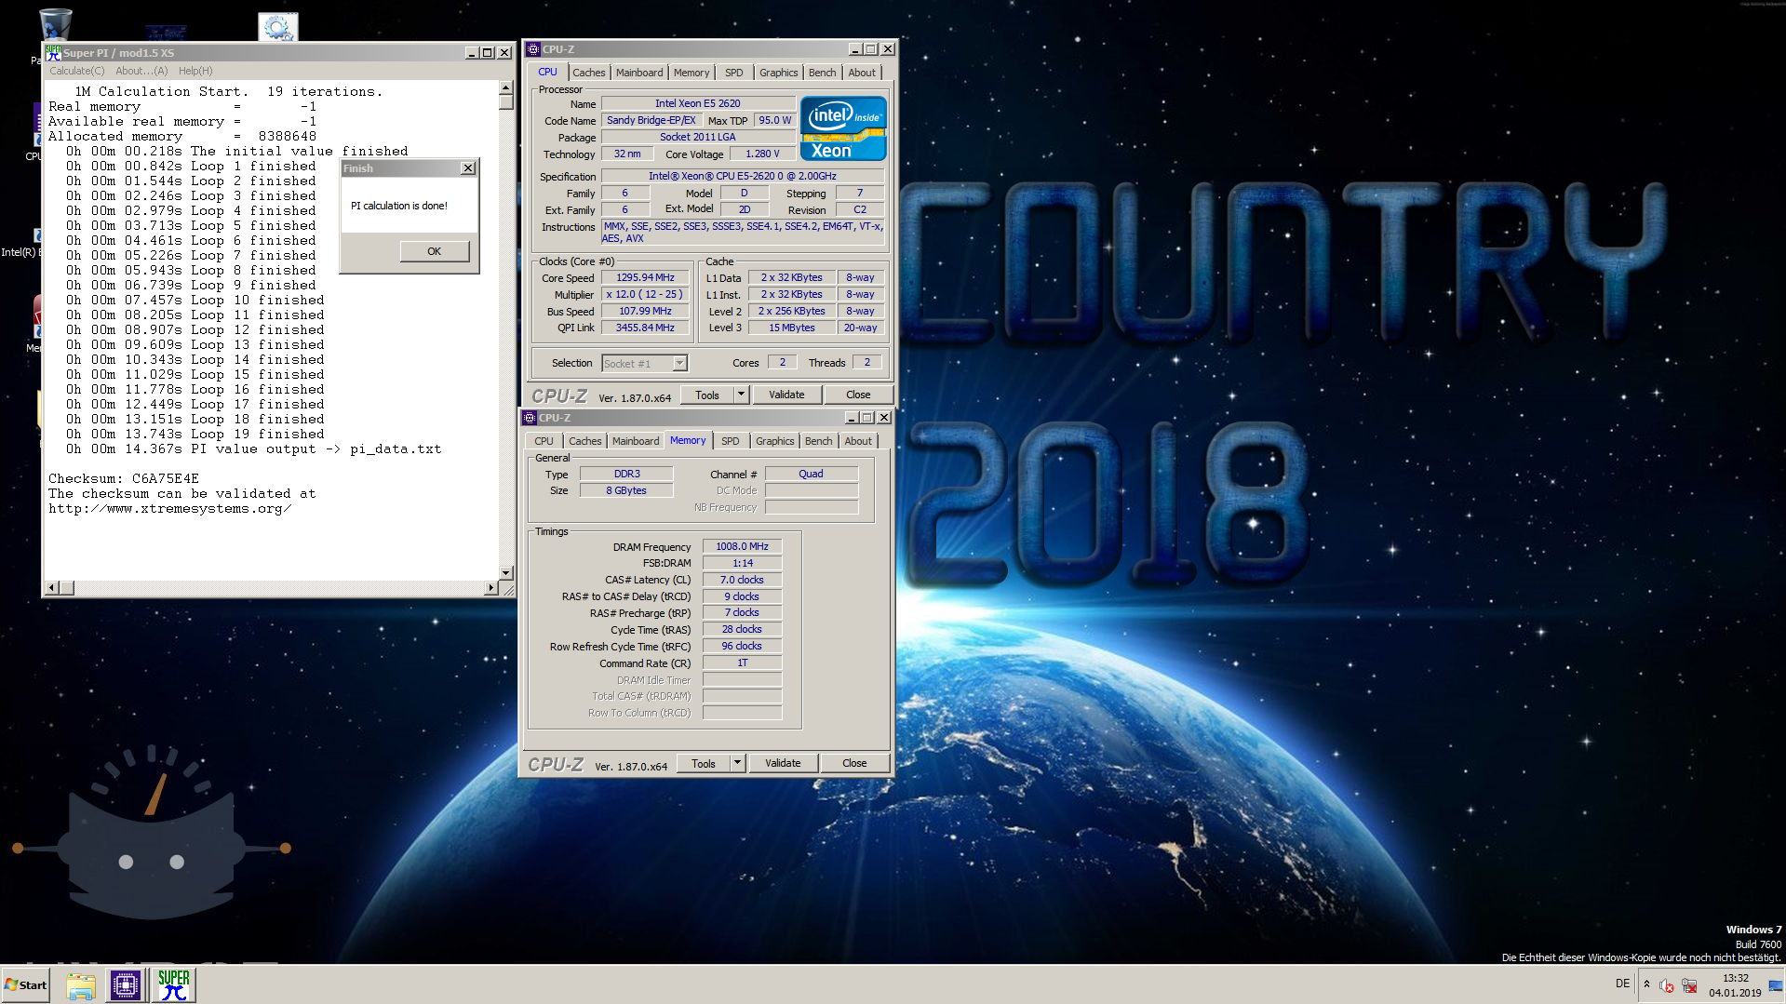Switch to Mainboard tab in upper CPU-Z
1786x1004 pixels.
point(639,73)
